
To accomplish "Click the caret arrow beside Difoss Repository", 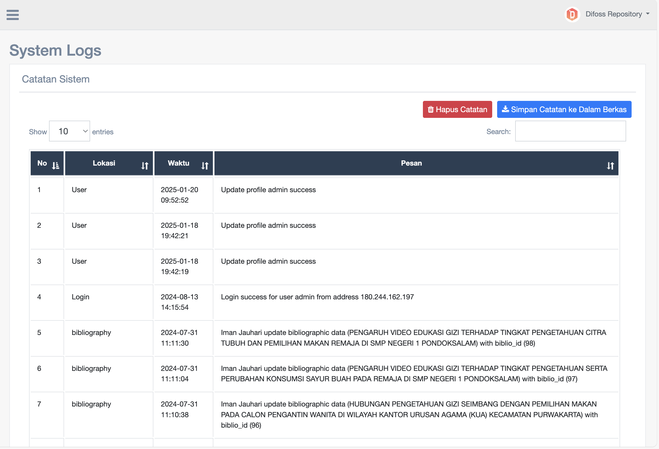I will [648, 14].
